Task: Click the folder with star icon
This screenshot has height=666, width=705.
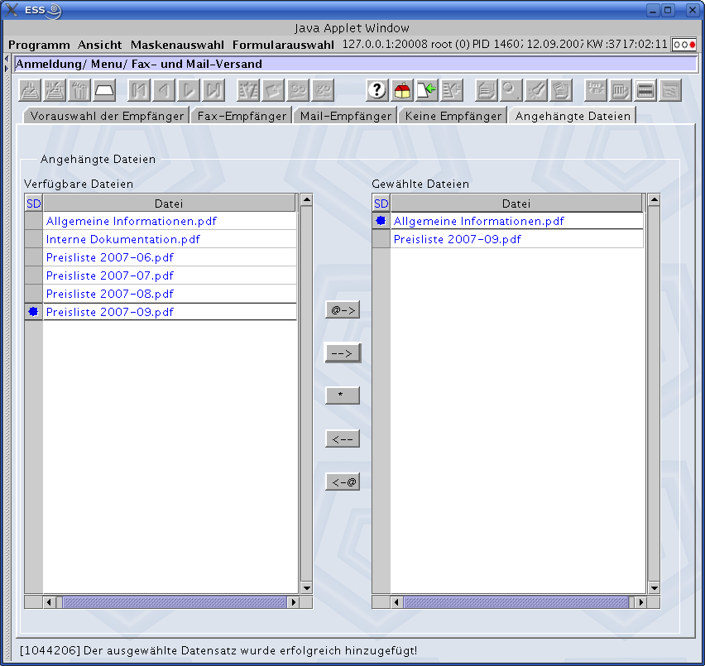Action: 273,90
